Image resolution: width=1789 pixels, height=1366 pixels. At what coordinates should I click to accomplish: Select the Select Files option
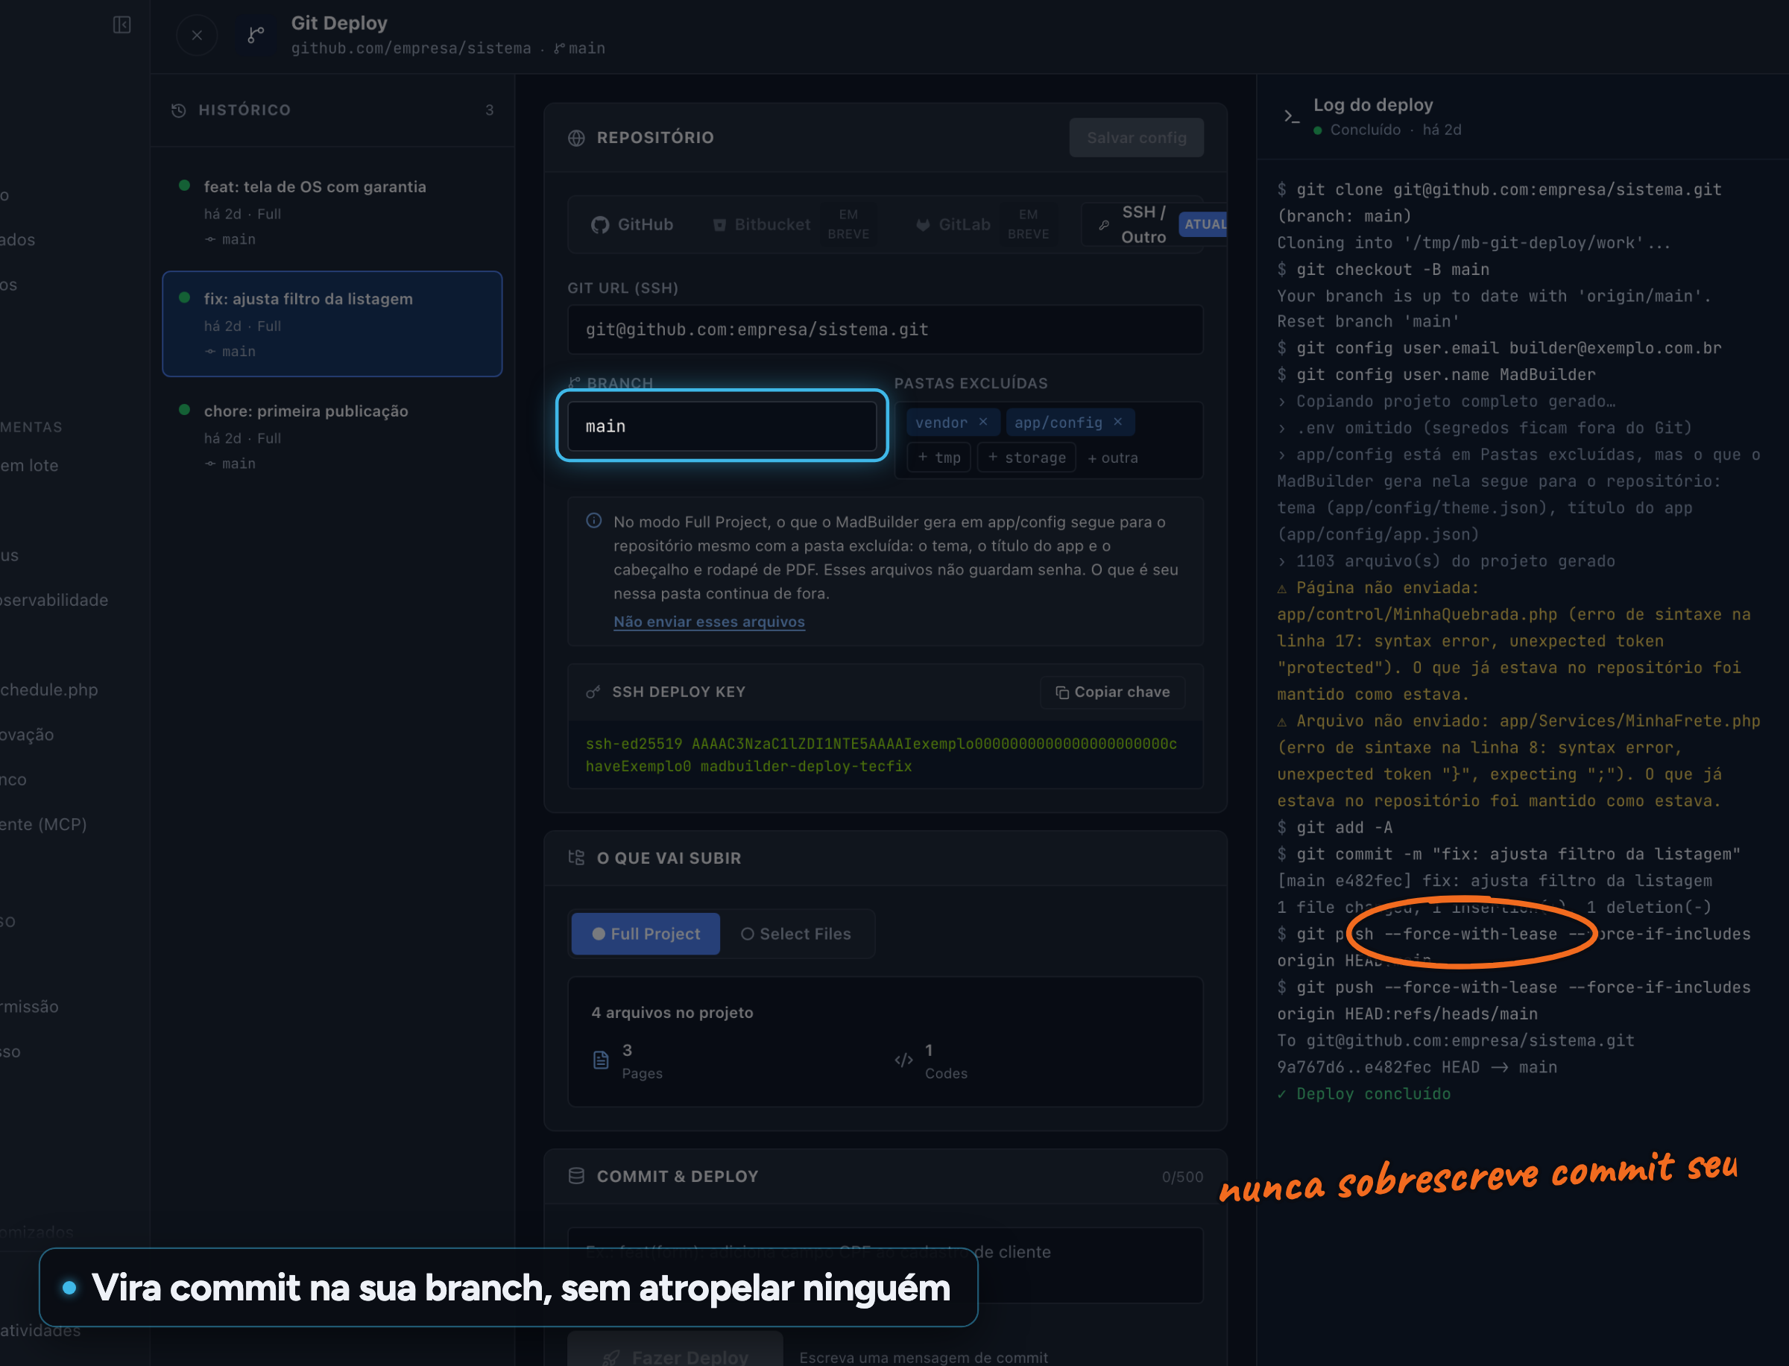[x=796, y=934]
